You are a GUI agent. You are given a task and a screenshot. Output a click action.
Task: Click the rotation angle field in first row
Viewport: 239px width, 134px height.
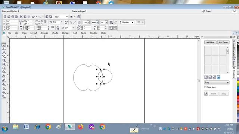56,22
